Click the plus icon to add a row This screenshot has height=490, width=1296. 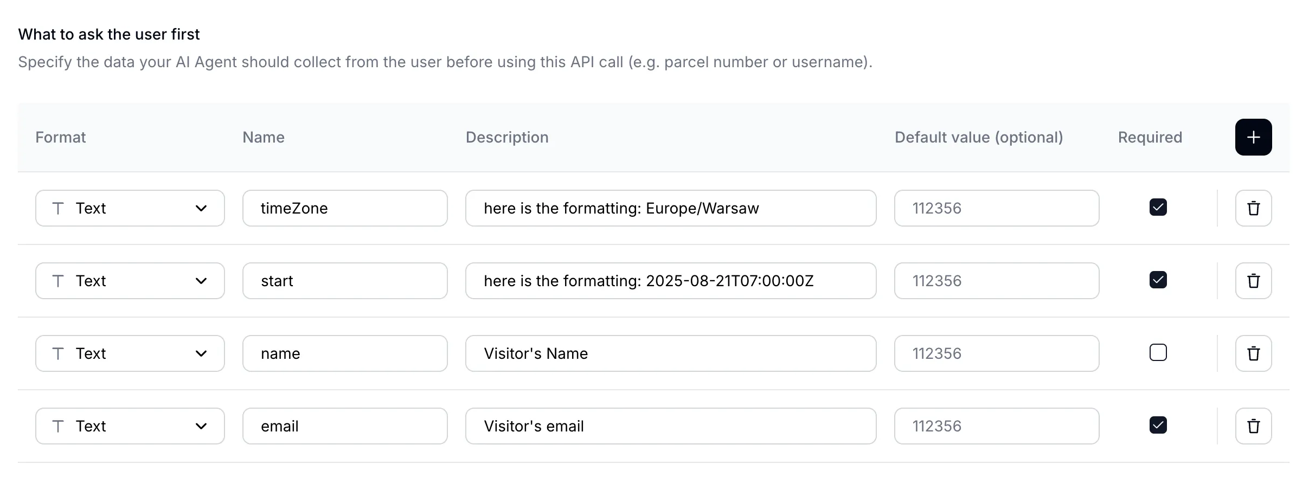coord(1253,137)
